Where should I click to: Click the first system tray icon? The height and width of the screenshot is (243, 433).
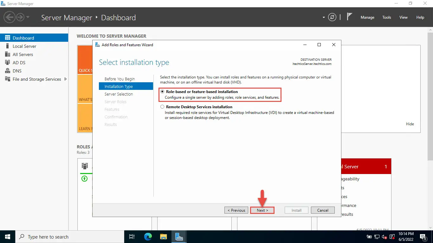369,237
